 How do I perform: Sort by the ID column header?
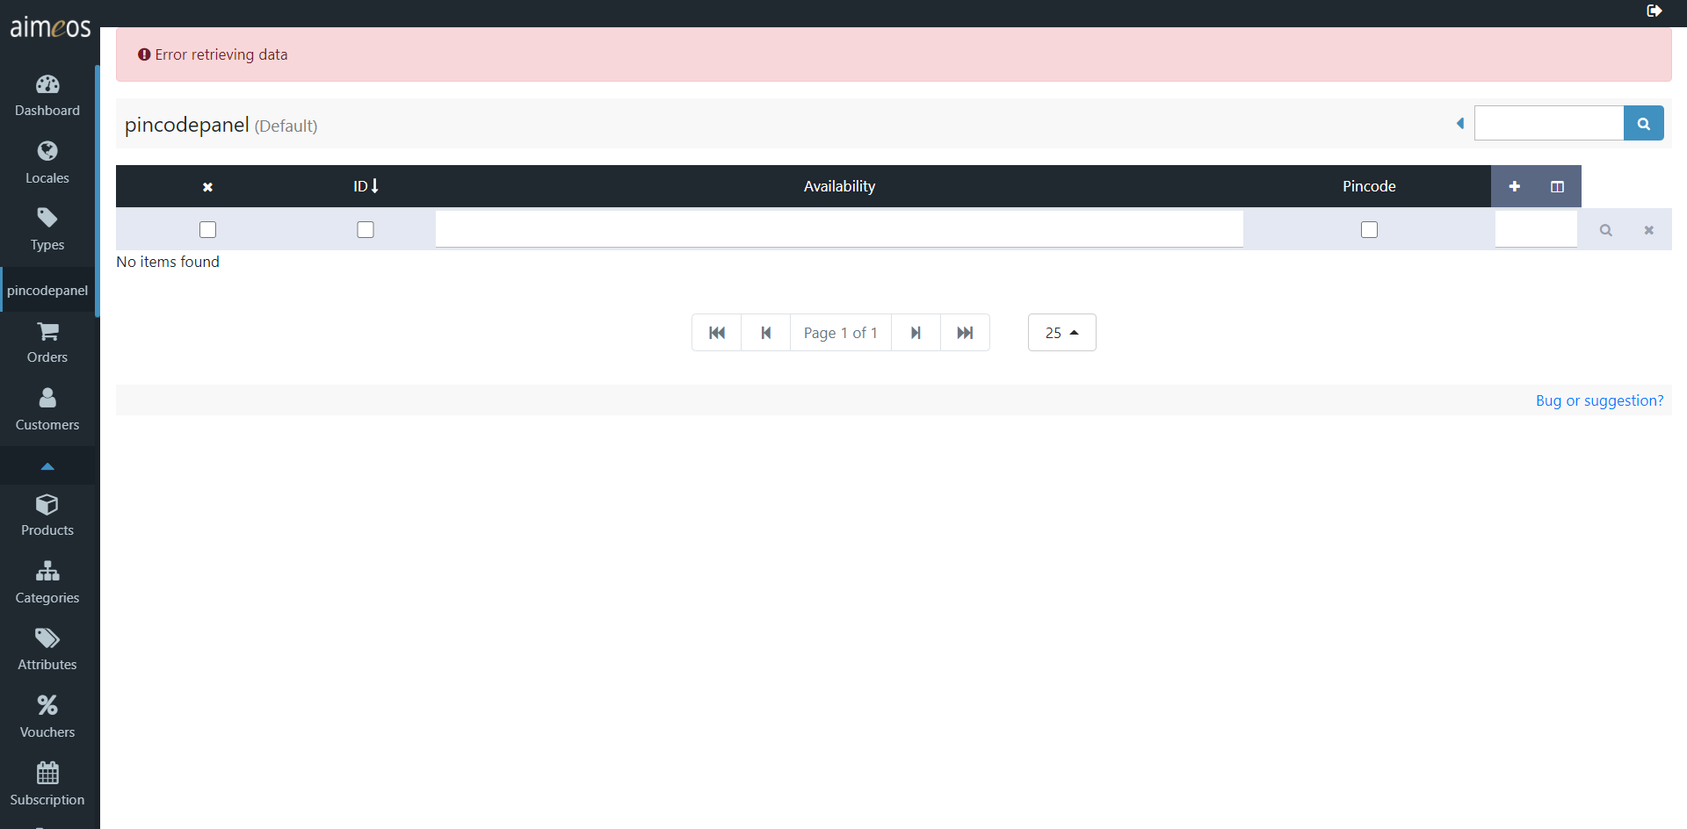366,186
